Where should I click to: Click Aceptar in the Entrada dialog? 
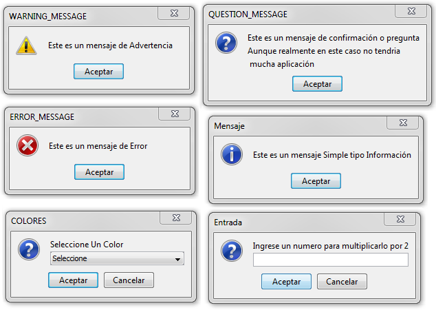[286, 282]
